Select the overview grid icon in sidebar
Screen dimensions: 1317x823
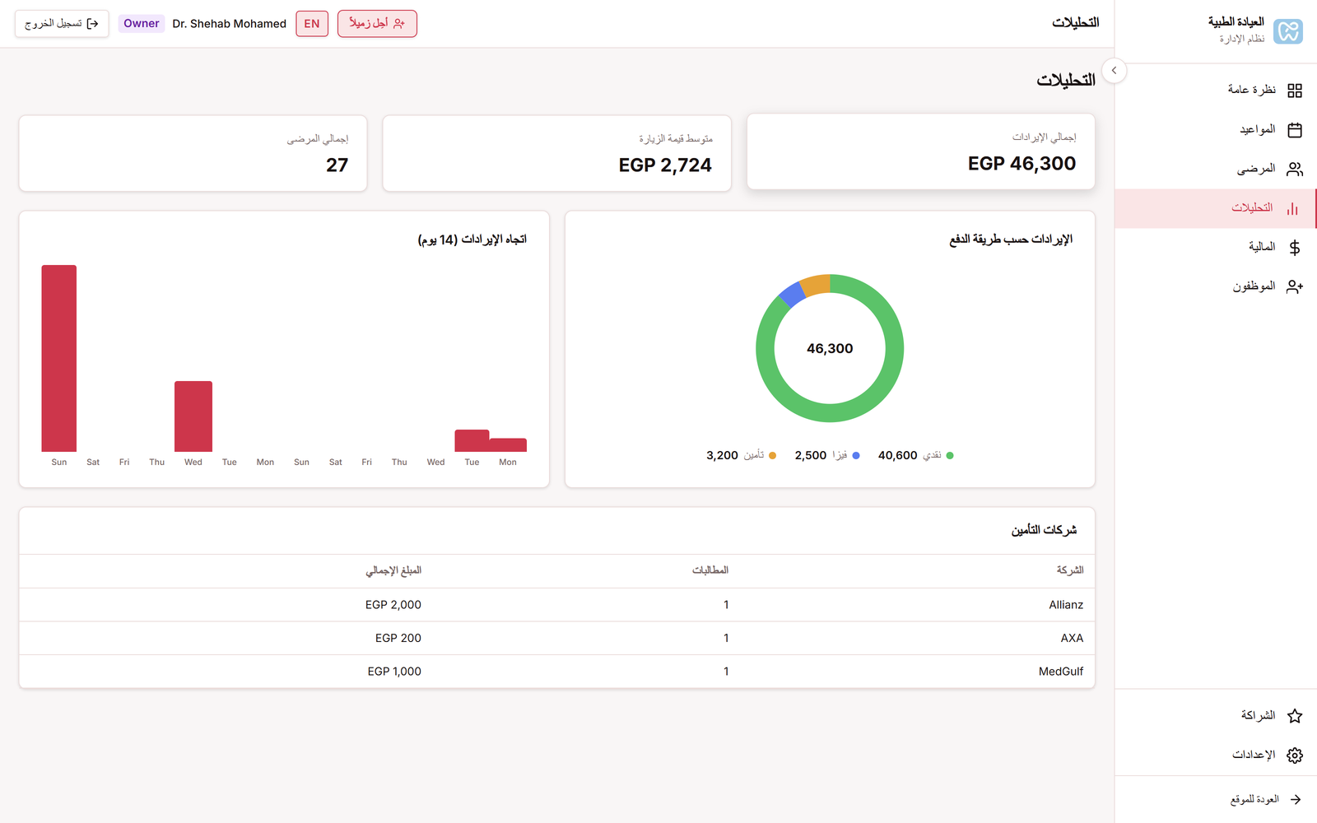pos(1296,89)
